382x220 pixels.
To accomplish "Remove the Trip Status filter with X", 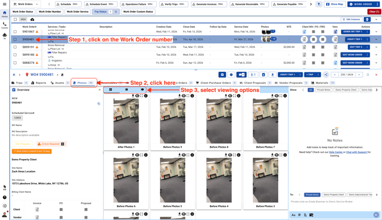I will (116, 11).
